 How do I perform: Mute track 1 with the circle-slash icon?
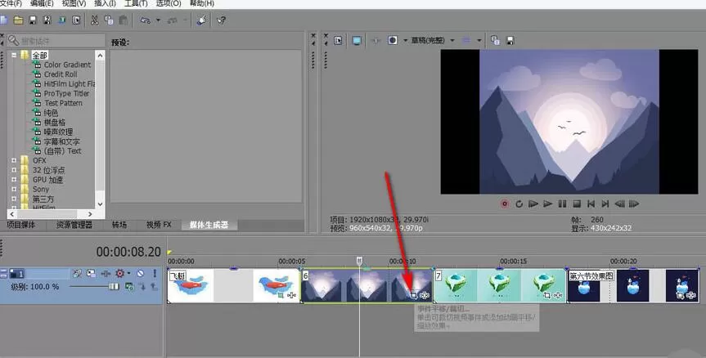(x=141, y=273)
